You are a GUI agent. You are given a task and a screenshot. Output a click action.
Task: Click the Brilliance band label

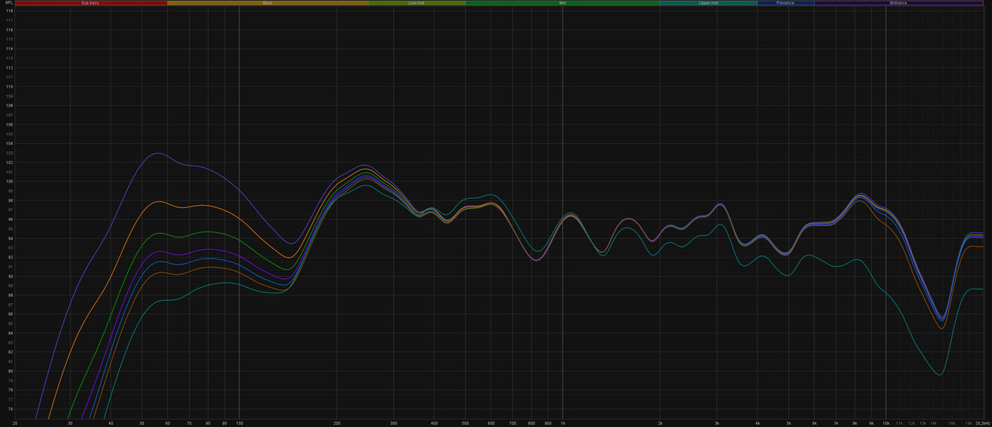point(898,3)
